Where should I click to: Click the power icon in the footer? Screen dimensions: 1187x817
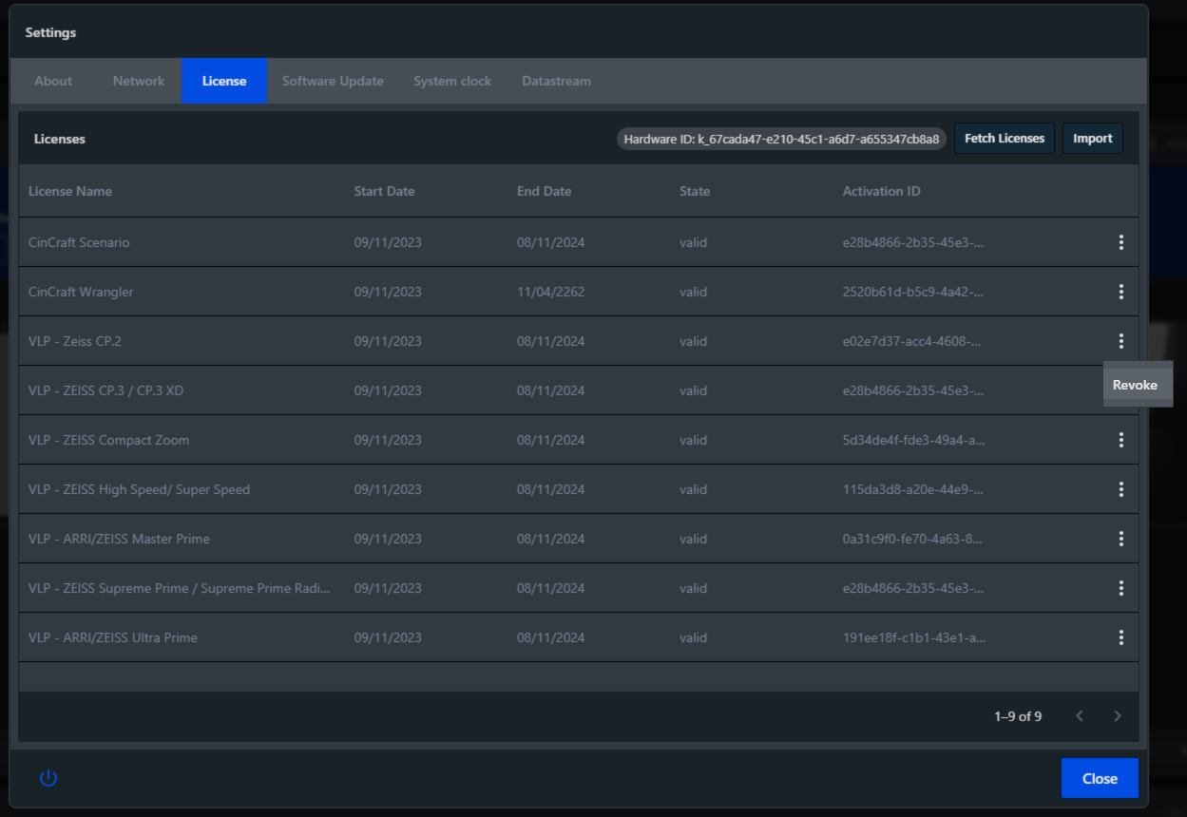click(x=48, y=778)
